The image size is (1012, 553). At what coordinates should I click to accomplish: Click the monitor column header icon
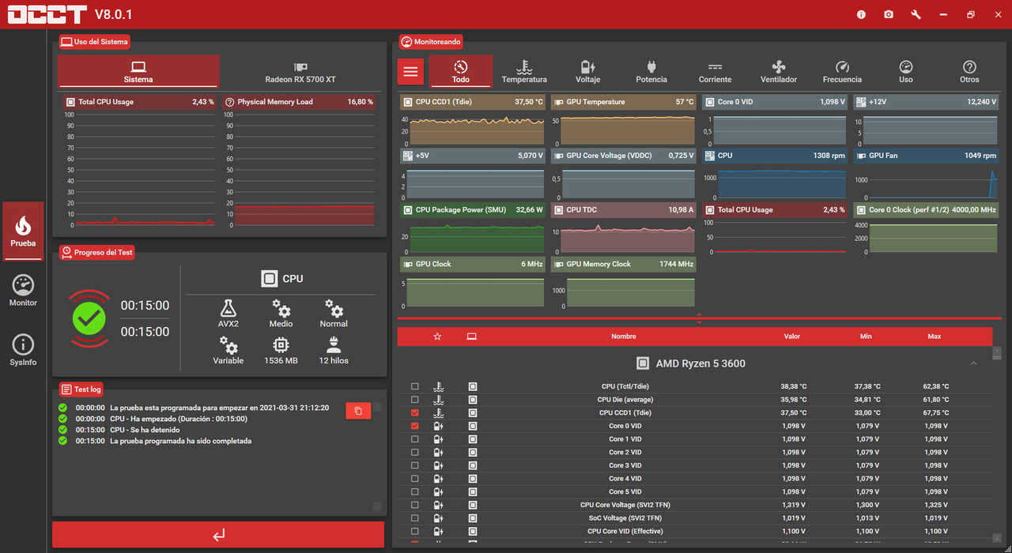pos(472,337)
